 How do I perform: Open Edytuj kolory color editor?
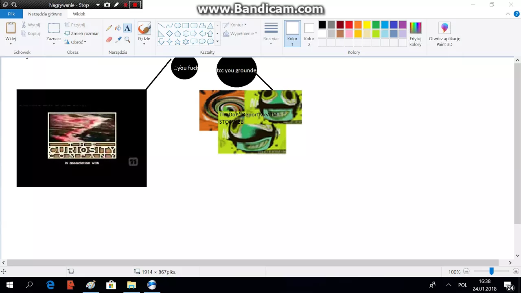coord(416,34)
